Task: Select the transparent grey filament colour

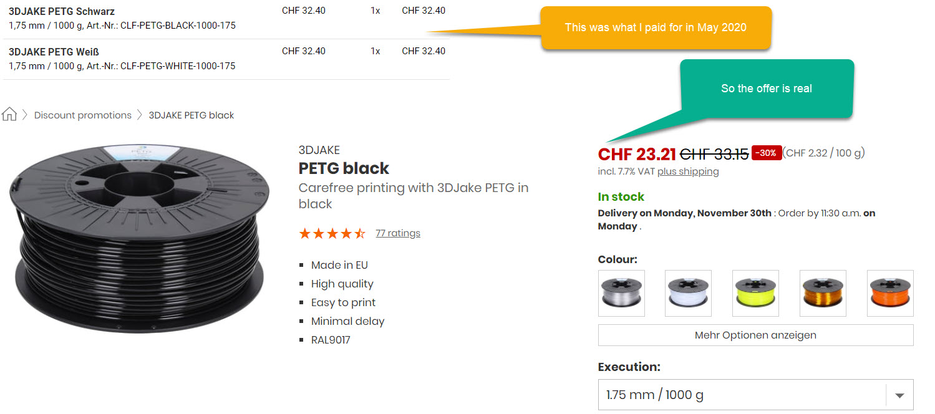Action: [x=621, y=293]
